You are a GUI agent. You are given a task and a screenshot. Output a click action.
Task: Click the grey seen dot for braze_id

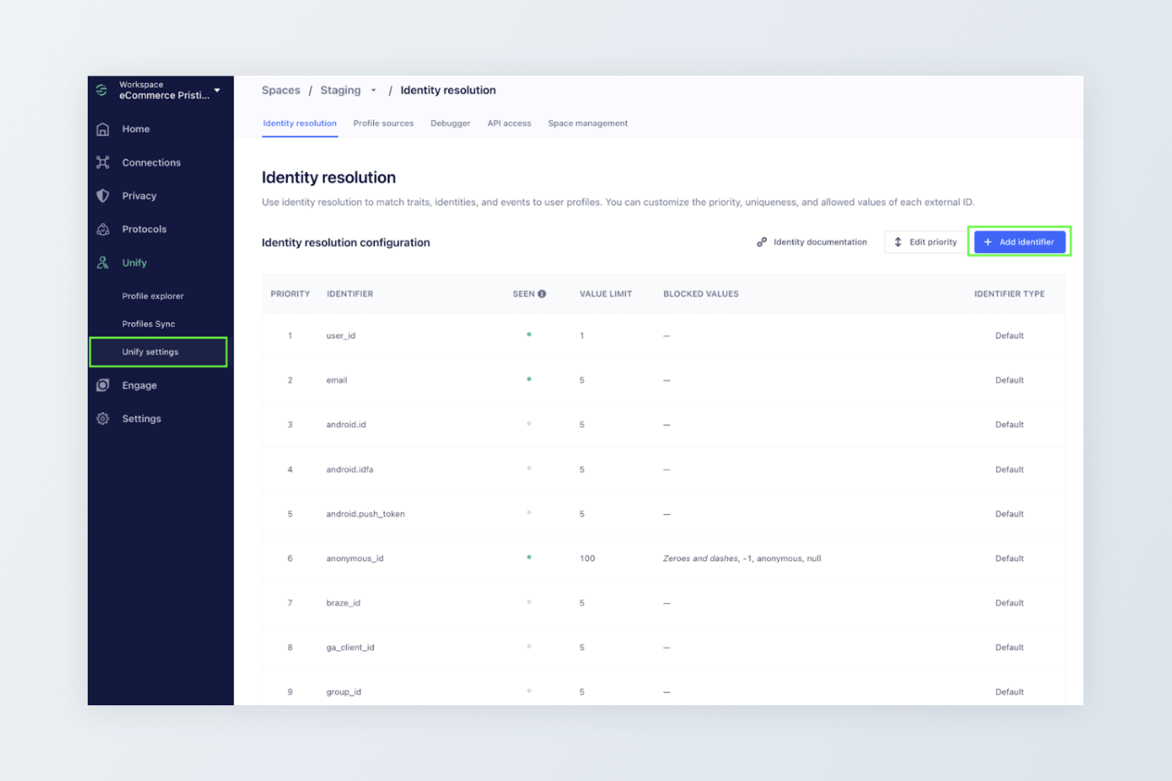coord(529,602)
